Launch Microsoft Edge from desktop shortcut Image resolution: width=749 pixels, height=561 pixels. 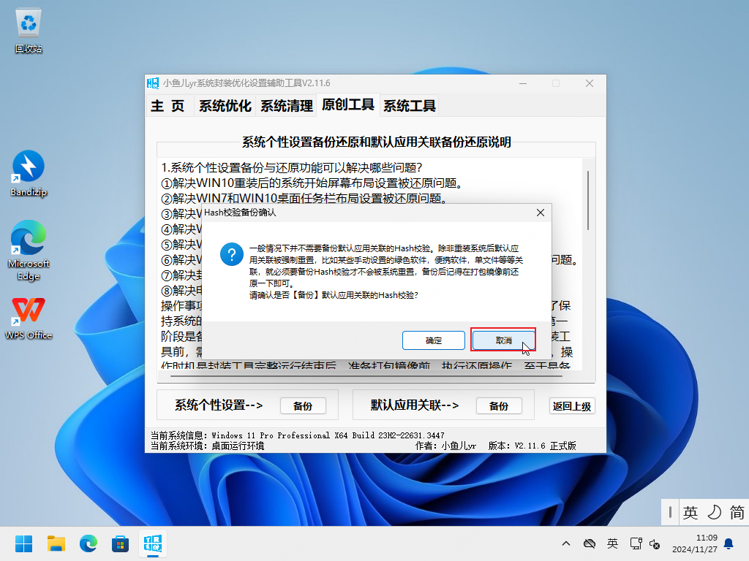click(29, 251)
